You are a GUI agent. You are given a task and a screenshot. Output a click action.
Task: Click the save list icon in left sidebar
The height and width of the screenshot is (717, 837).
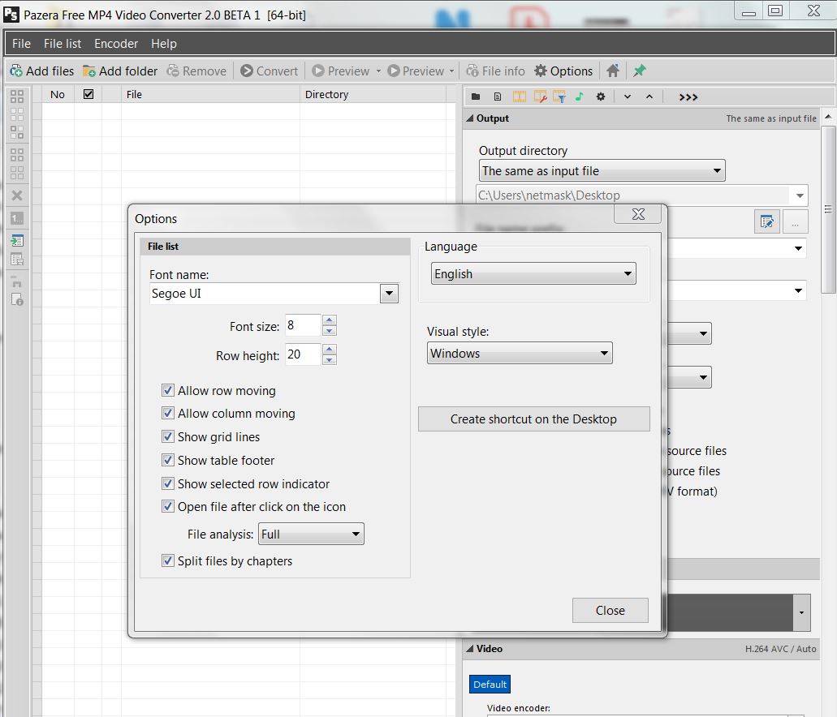click(x=17, y=260)
